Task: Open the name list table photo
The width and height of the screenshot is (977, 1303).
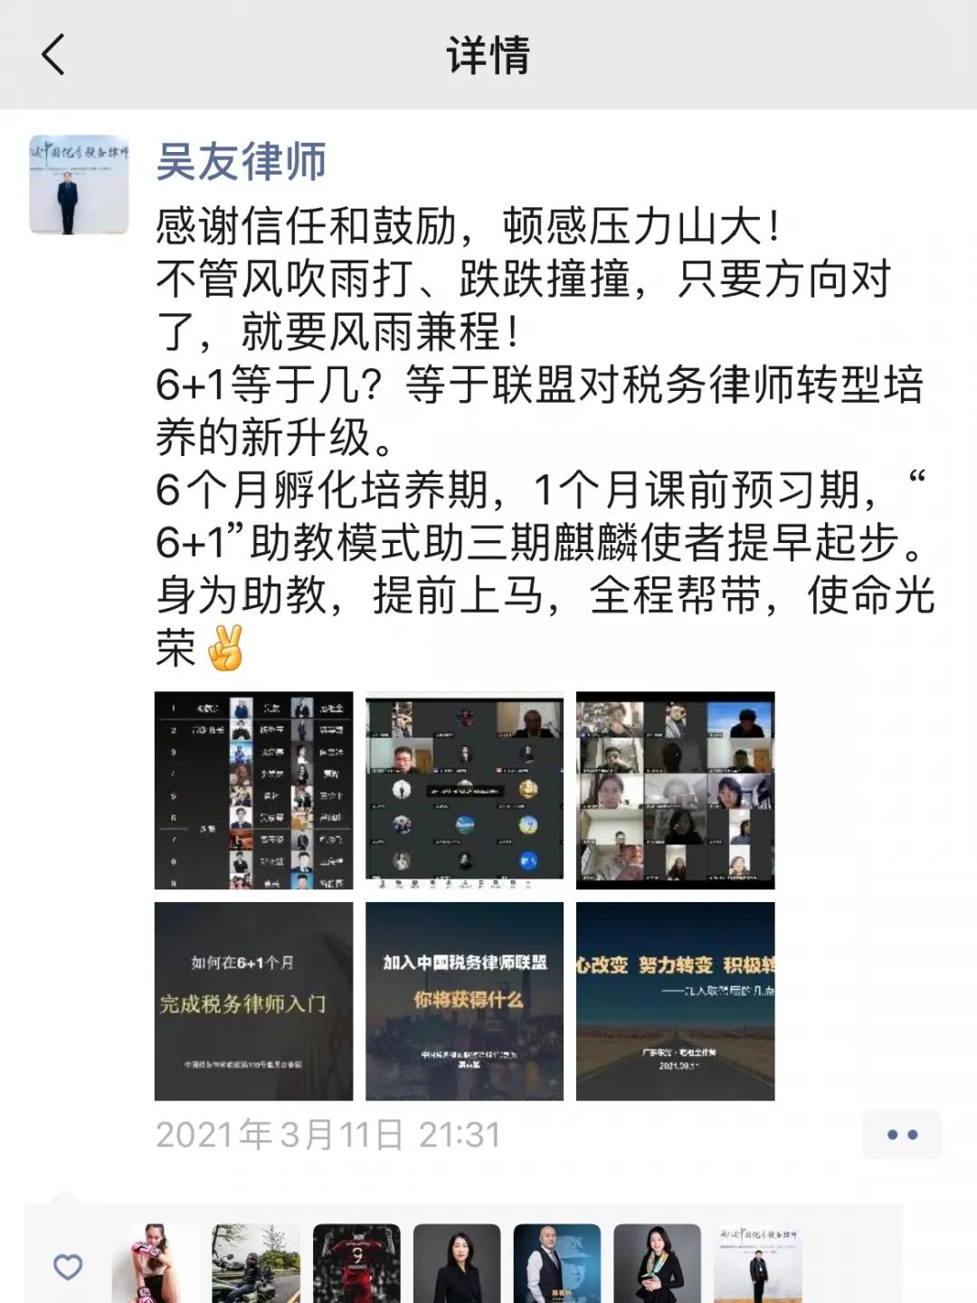Action: (254, 791)
